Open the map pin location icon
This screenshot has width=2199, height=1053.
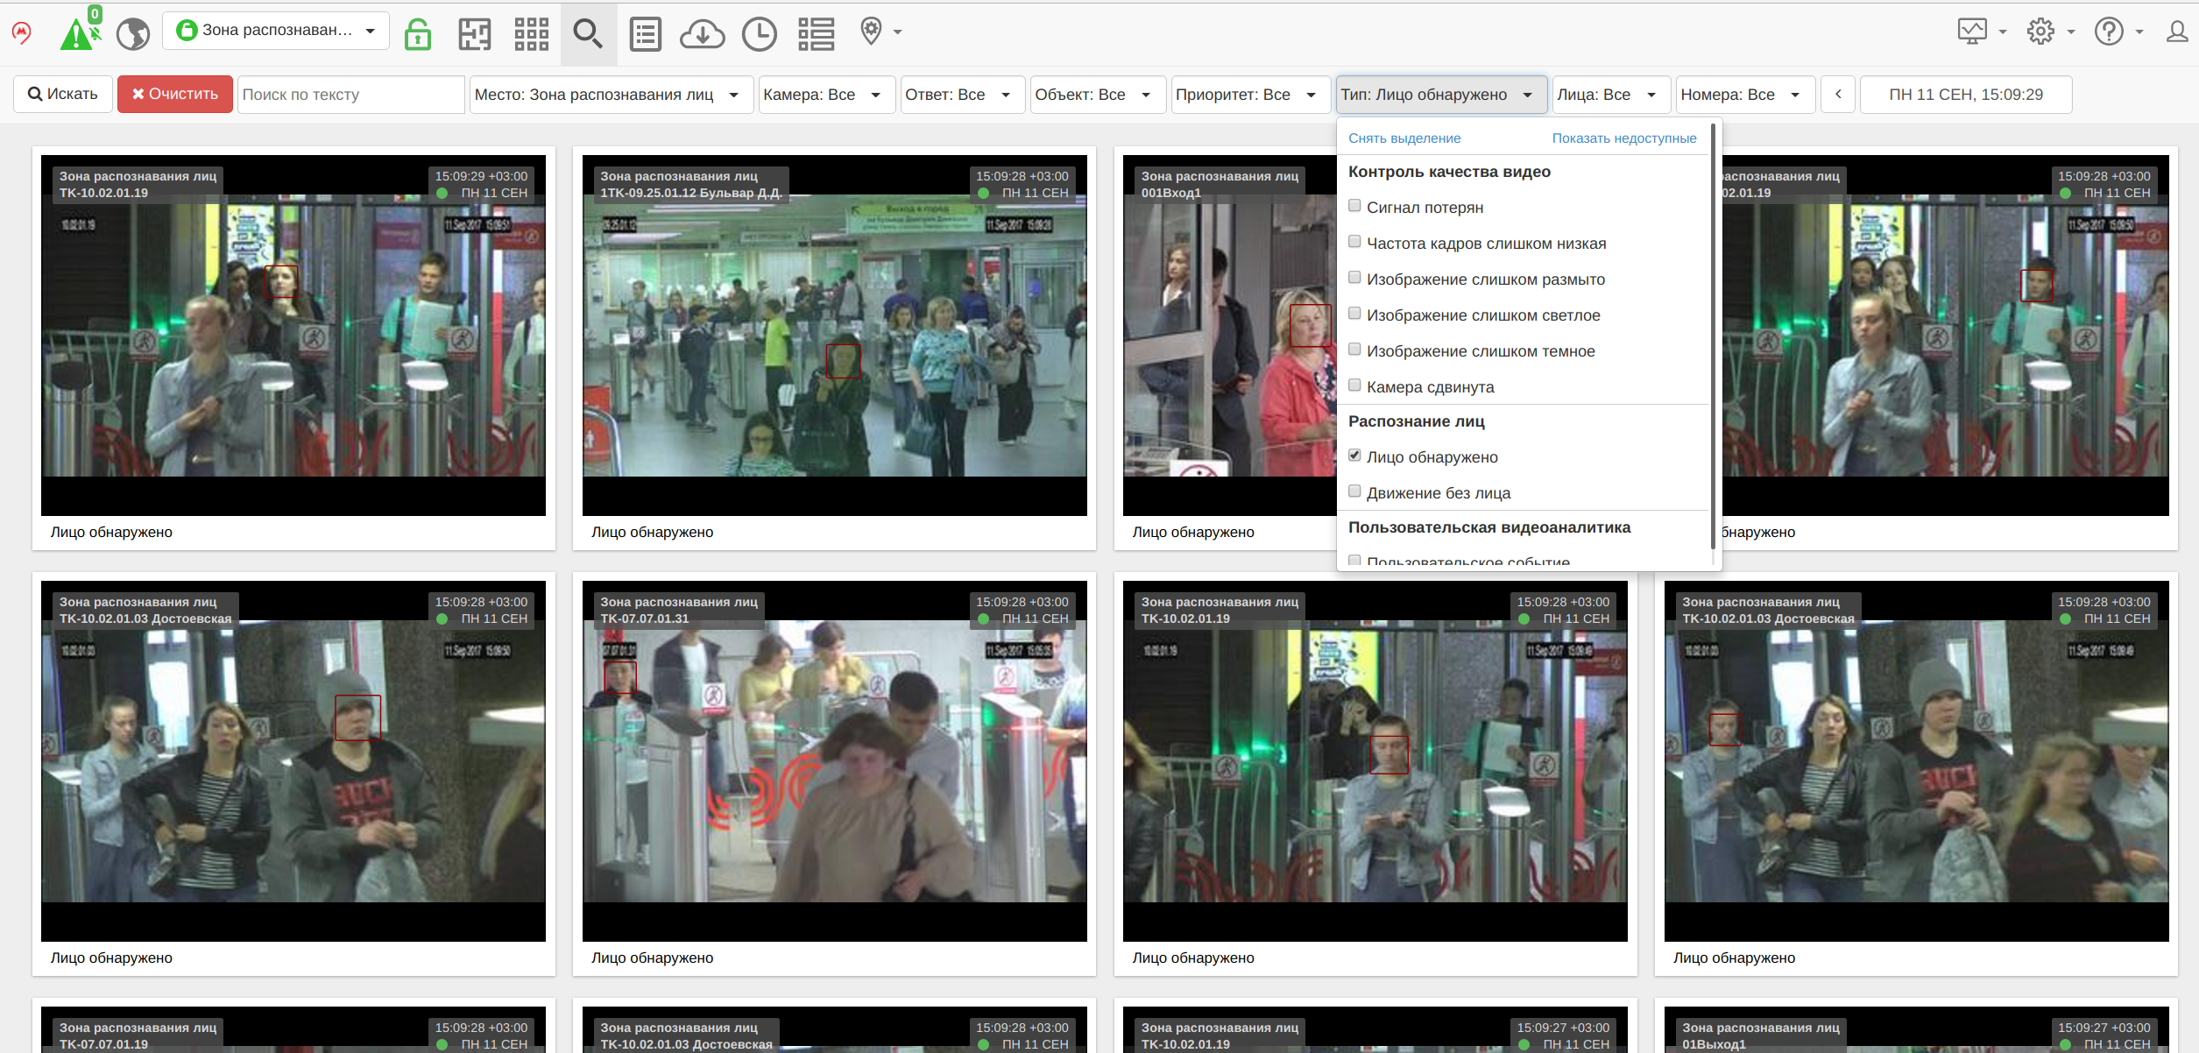click(x=871, y=32)
